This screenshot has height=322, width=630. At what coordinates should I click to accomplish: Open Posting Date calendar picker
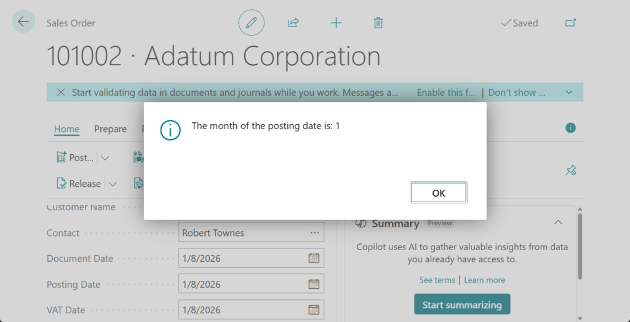point(314,284)
